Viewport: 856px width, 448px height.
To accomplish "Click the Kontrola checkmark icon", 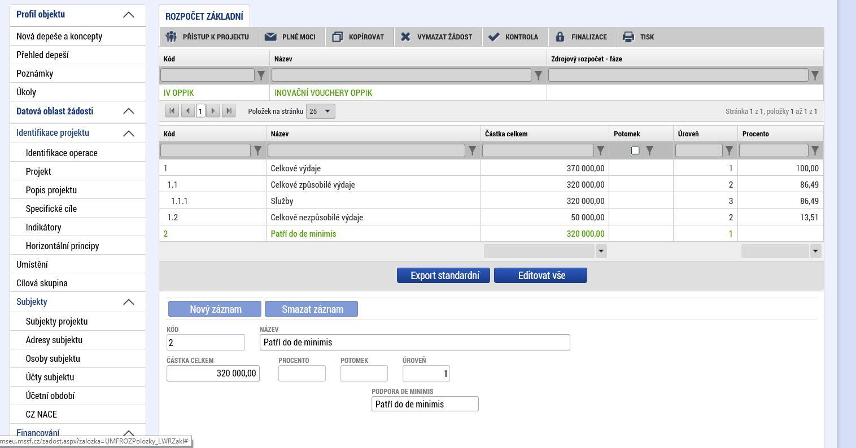I will click(x=494, y=37).
